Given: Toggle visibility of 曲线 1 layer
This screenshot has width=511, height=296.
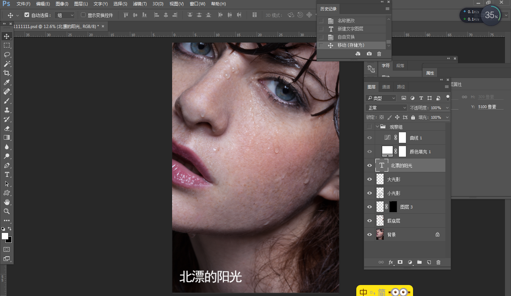Looking at the screenshot, I should click(x=369, y=138).
